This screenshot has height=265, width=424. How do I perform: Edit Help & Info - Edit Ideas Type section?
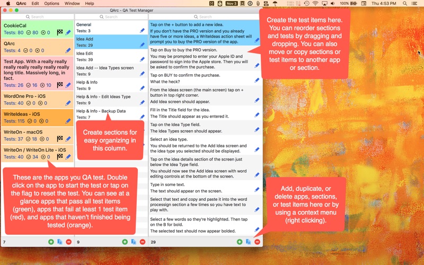pos(142,102)
